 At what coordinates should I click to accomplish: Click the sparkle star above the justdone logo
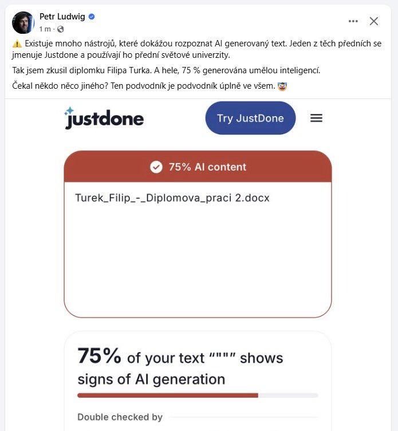click(x=69, y=111)
